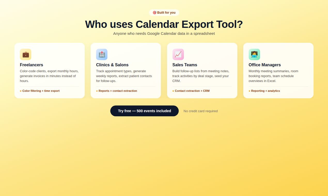Click the Contact extraction + CRM tag
The width and height of the screenshot is (328, 196).
pyautogui.click(x=192, y=91)
